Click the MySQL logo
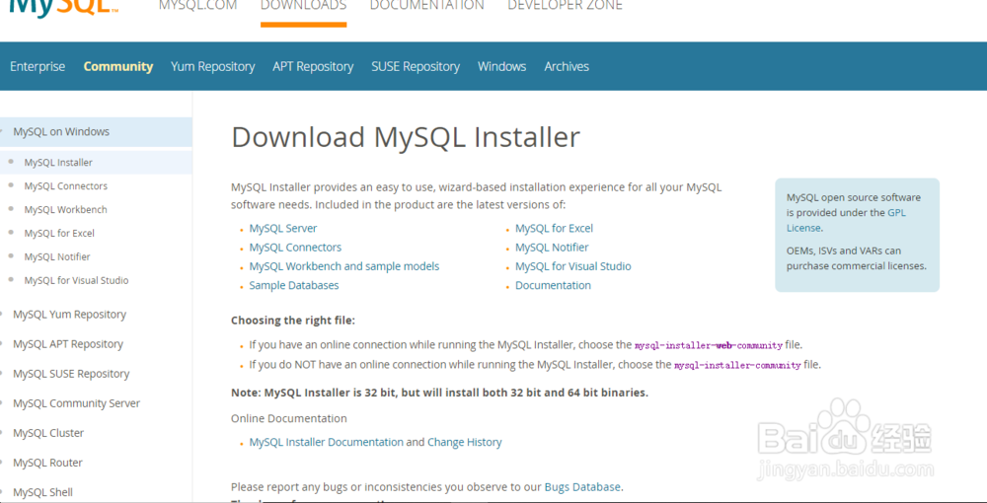The image size is (987, 503). [x=63, y=9]
